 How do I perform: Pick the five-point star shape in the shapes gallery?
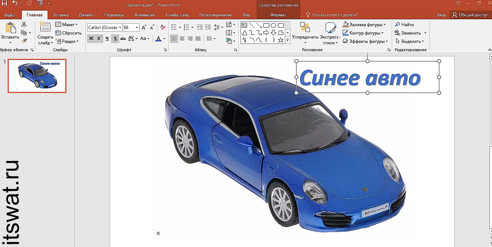pos(281,40)
